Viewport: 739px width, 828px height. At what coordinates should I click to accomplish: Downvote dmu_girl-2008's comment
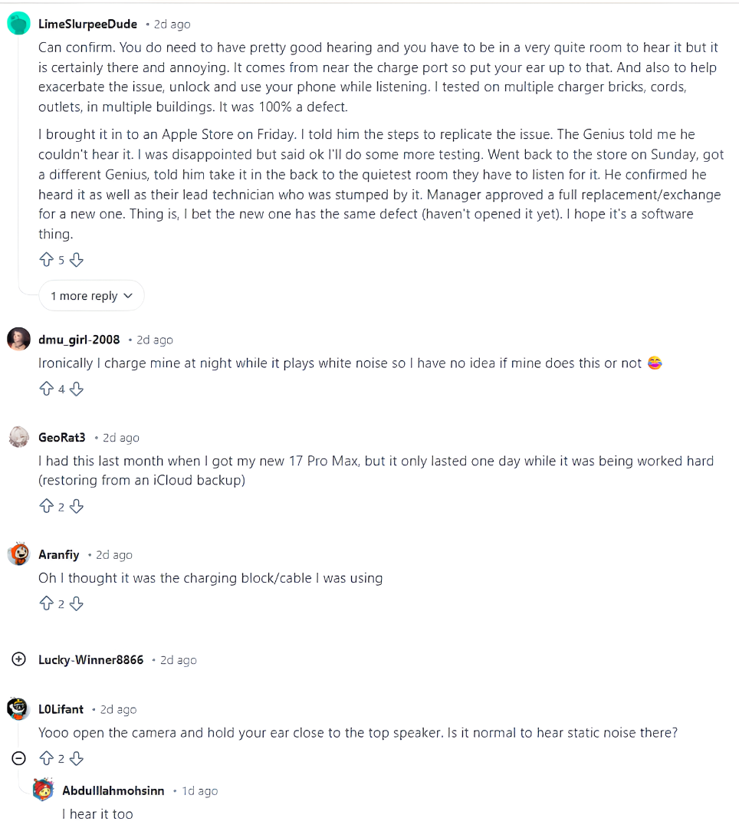pos(77,389)
